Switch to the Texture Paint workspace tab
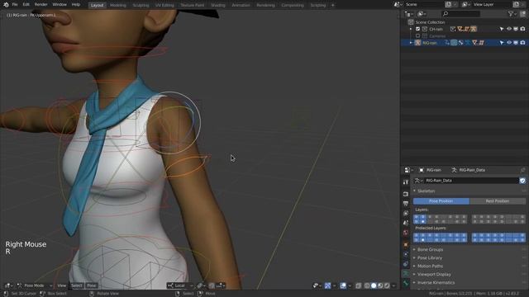Screen dimensions: 529x297 (193, 5)
